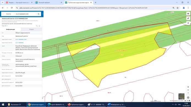Image resolution: width=191 pixels, height=107 pixels.
Task: Click the browser address bar URL
Action: pyautogui.click(x=83, y=8)
